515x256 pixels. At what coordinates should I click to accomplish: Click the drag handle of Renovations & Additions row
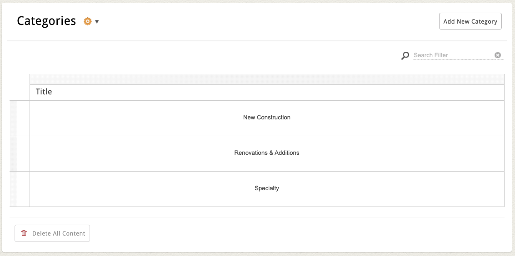[x=13, y=153]
